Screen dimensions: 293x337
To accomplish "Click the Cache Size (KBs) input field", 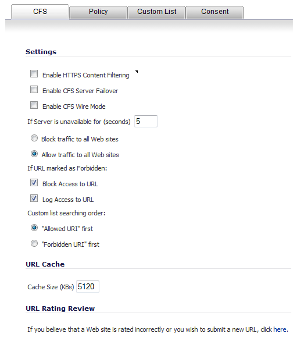I will [88, 286].
